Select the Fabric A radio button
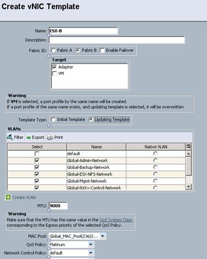This screenshot has width=207, height=259. pyautogui.click(x=54, y=50)
